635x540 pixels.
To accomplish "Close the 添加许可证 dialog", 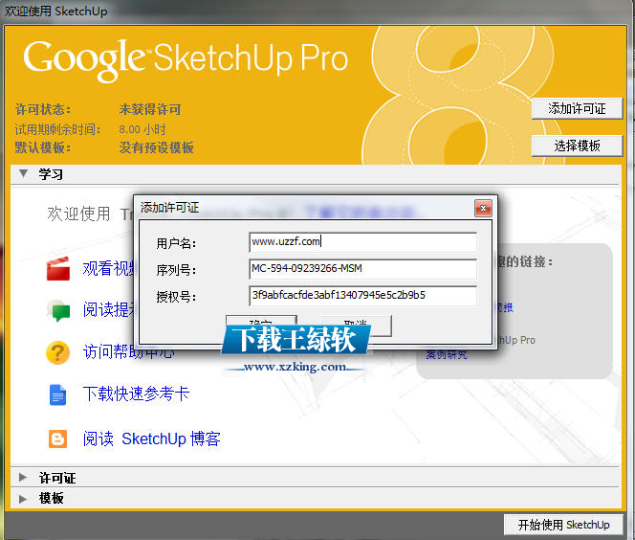I will pyautogui.click(x=483, y=209).
